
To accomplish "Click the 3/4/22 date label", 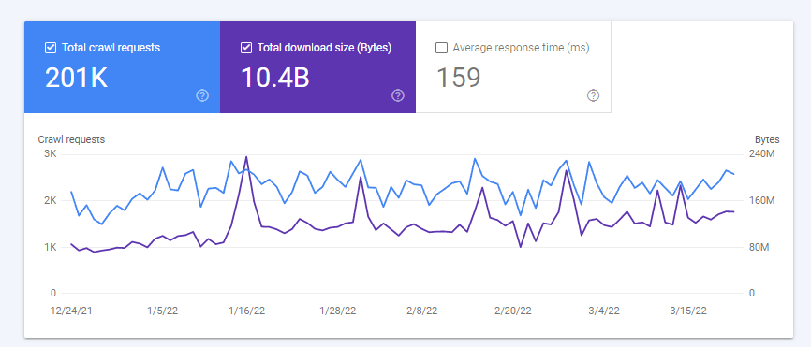I will coord(604,311).
